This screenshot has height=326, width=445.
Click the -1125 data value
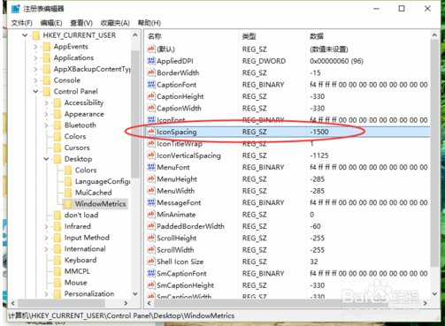[x=319, y=155]
